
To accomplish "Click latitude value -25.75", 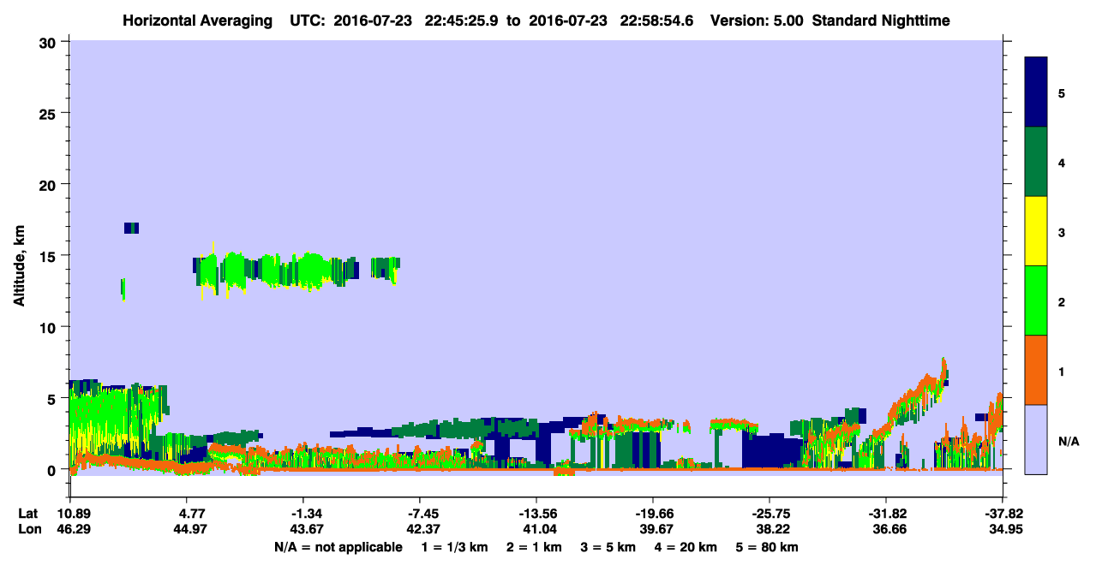I will (x=769, y=514).
